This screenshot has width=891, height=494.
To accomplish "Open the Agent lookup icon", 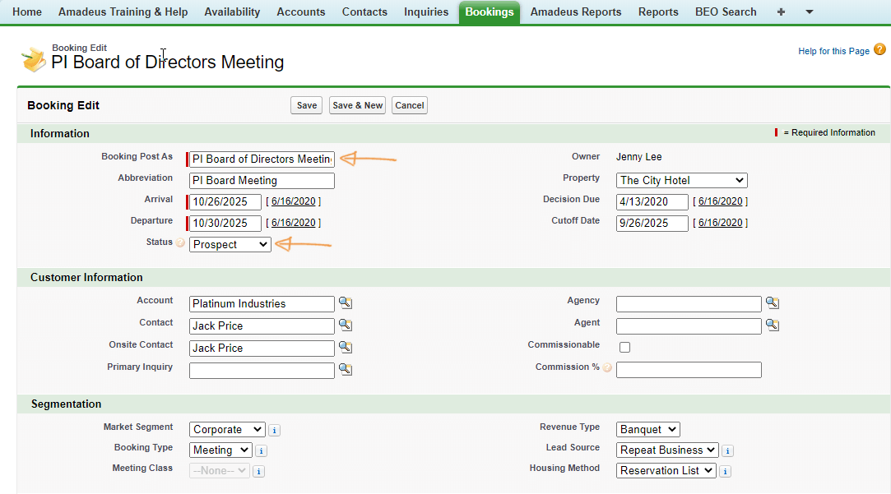I will click(773, 325).
